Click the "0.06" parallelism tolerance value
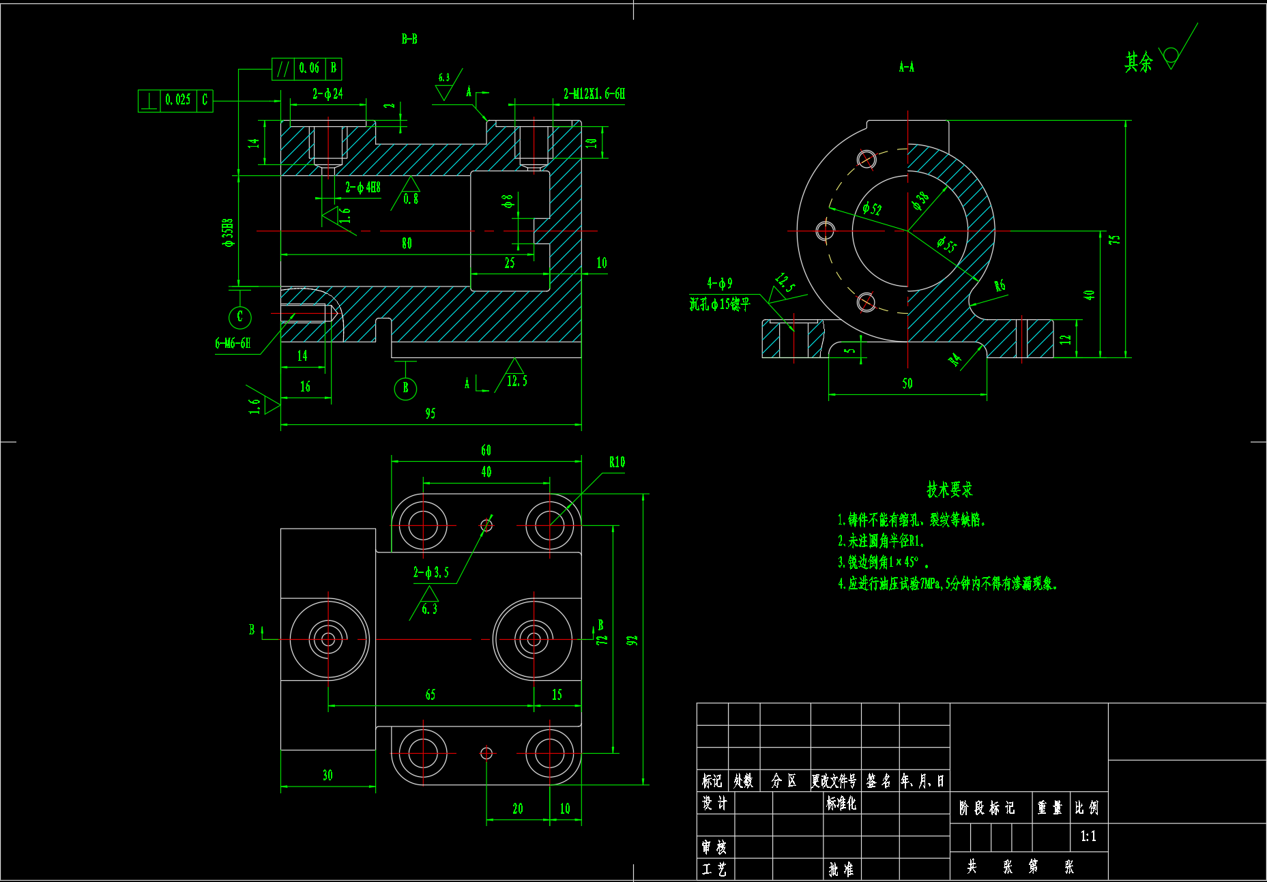The height and width of the screenshot is (882, 1267). click(309, 68)
